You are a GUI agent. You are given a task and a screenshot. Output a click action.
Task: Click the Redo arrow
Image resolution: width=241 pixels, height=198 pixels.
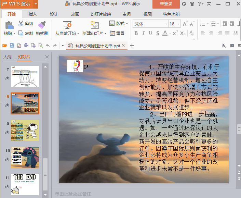click(55, 46)
